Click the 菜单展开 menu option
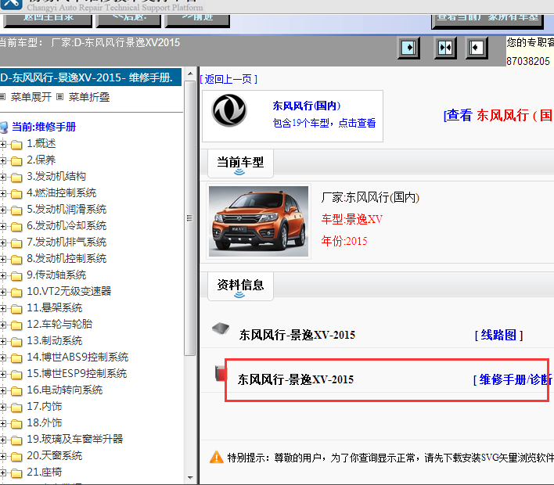The height and width of the screenshot is (485, 554). coord(31,97)
